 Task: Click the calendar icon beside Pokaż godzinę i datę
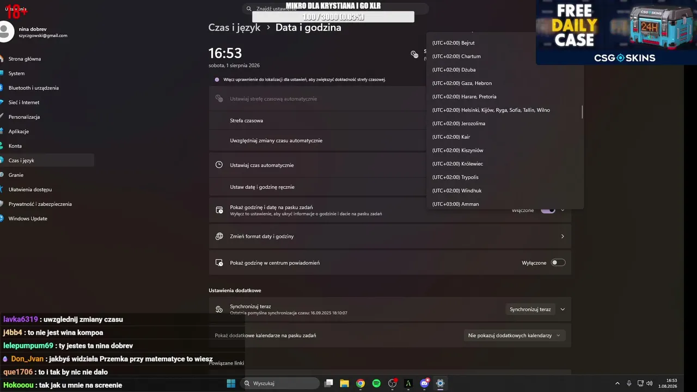pyautogui.click(x=219, y=210)
